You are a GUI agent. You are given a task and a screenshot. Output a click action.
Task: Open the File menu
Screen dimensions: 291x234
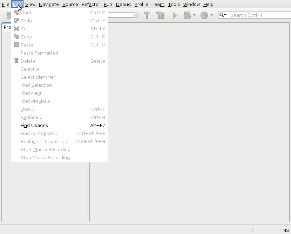click(6, 4)
